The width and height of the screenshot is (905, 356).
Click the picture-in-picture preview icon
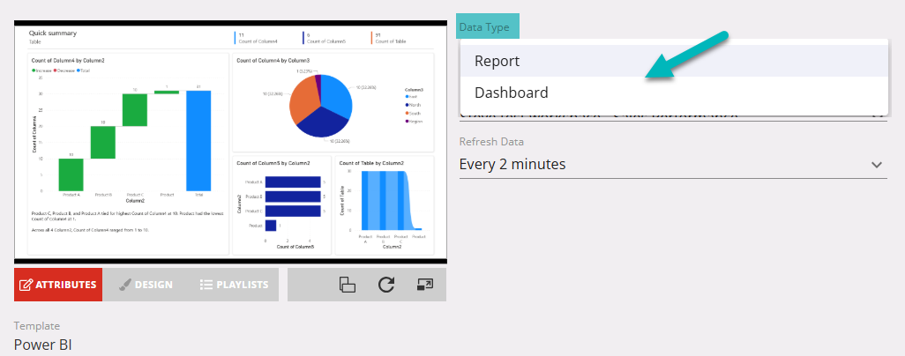[425, 285]
